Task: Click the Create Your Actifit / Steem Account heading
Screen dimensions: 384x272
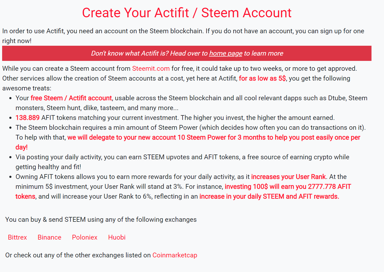Action: point(187,13)
